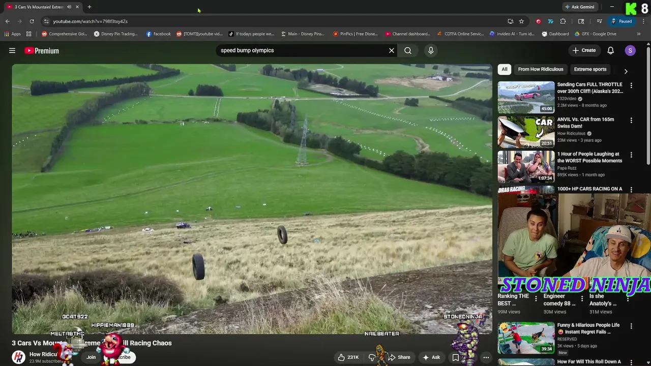Screen dimensions: 651x366
Task: Select the 'From How Ridiculous' chip
Action: coord(541,69)
